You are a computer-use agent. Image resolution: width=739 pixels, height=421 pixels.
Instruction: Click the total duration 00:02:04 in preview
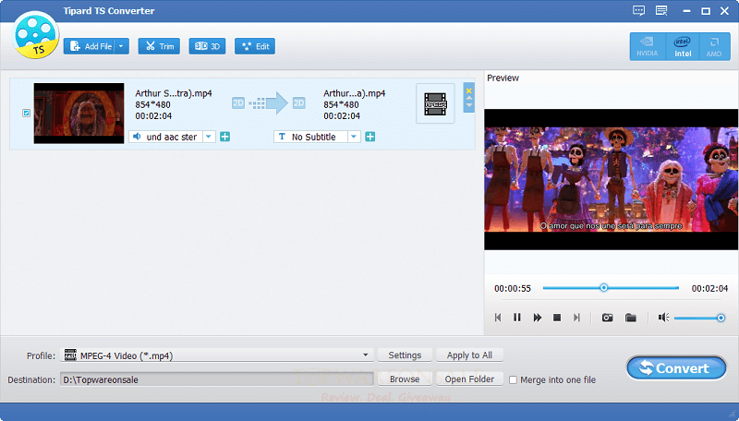pos(709,288)
